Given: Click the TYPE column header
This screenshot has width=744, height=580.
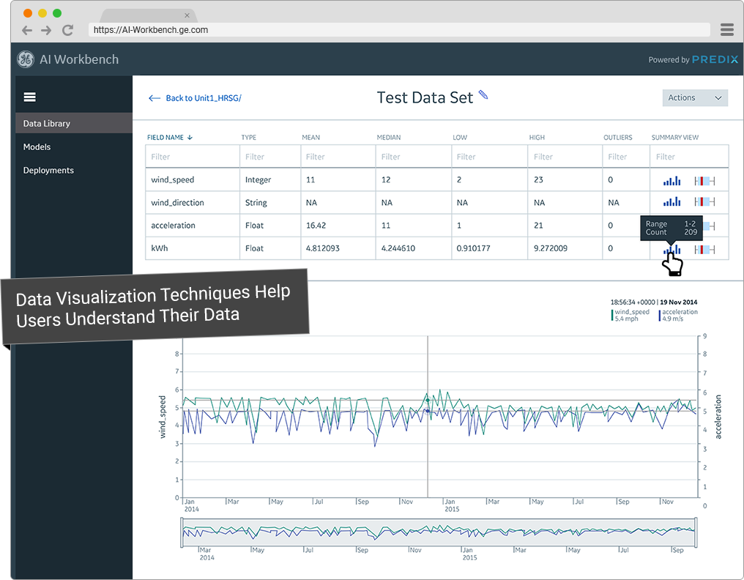Looking at the screenshot, I should click(x=249, y=137).
